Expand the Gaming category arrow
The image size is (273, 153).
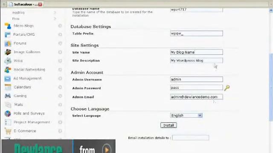point(60,96)
